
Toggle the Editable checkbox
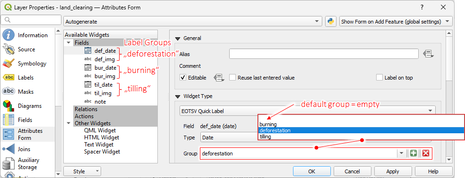183,78
